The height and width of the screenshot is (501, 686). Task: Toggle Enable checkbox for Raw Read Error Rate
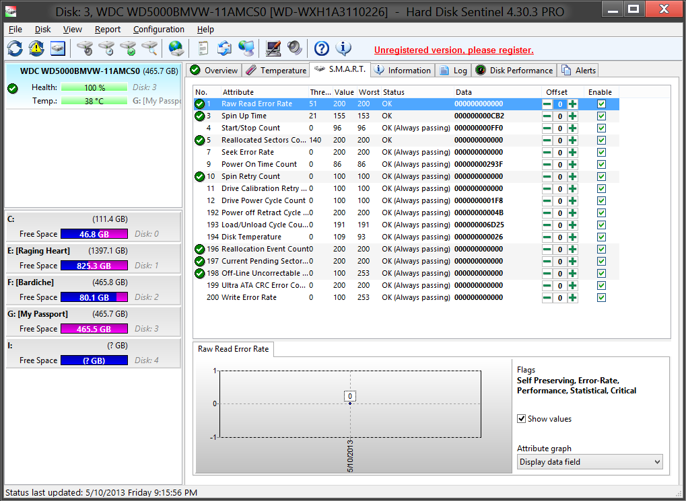tap(602, 104)
